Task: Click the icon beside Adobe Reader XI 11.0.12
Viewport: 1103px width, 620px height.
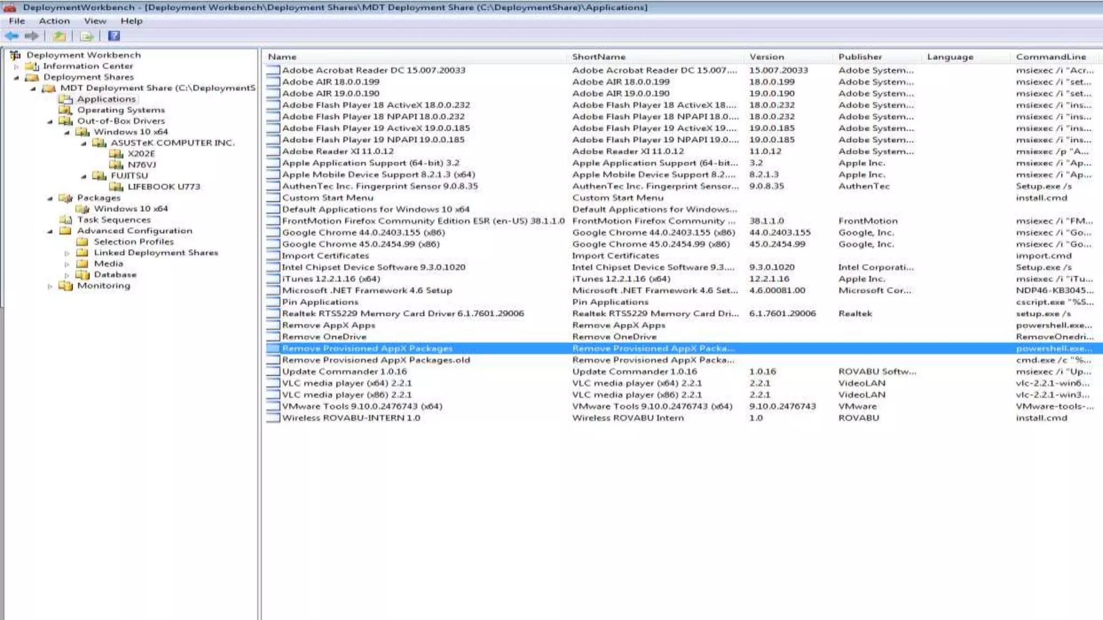Action: click(274, 151)
